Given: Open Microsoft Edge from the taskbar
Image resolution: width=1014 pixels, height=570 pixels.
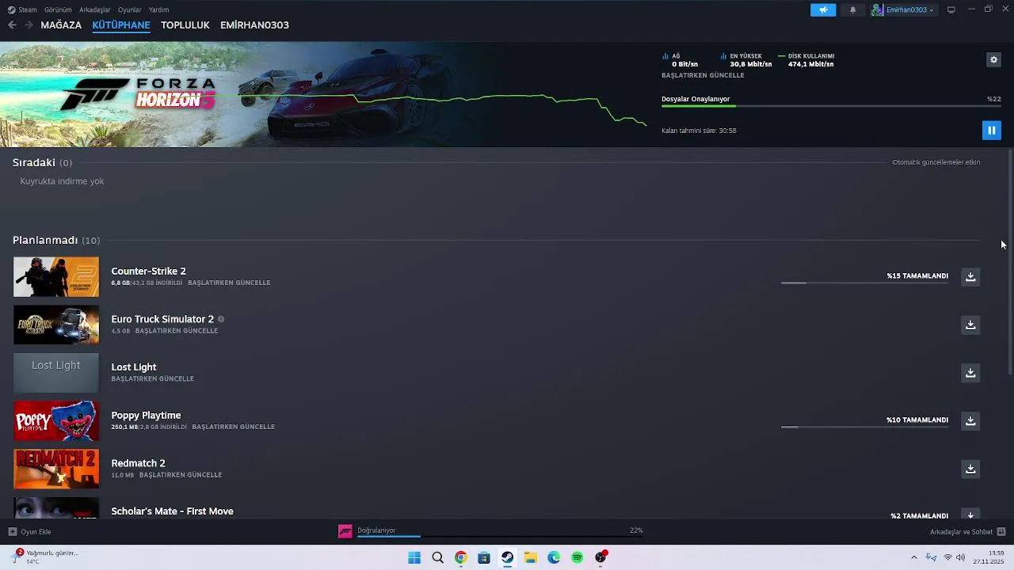Looking at the screenshot, I should pyautogui.click(x=554, y=557).
